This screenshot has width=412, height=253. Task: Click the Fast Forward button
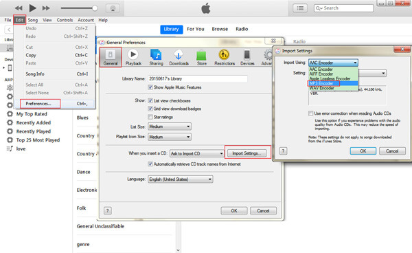point(46,8)
